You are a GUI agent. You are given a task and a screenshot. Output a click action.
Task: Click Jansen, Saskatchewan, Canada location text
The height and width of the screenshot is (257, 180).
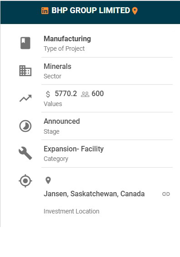[x=94, y=194]
